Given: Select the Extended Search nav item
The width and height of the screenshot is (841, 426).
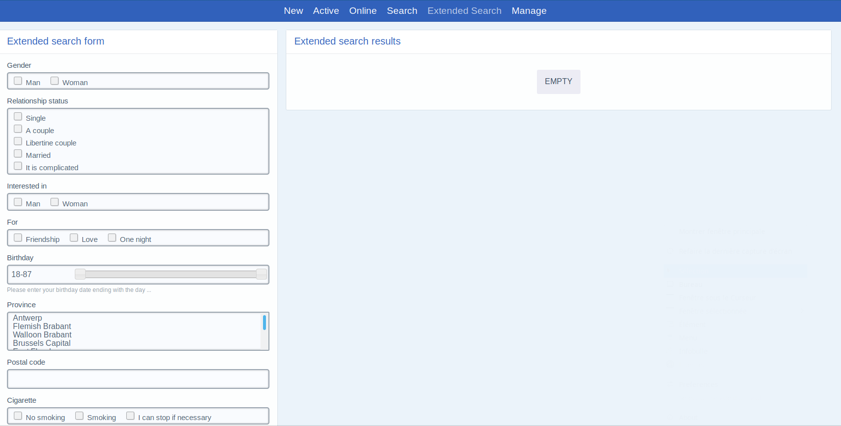Looking at the screenshot, I should tap(464, 11).
